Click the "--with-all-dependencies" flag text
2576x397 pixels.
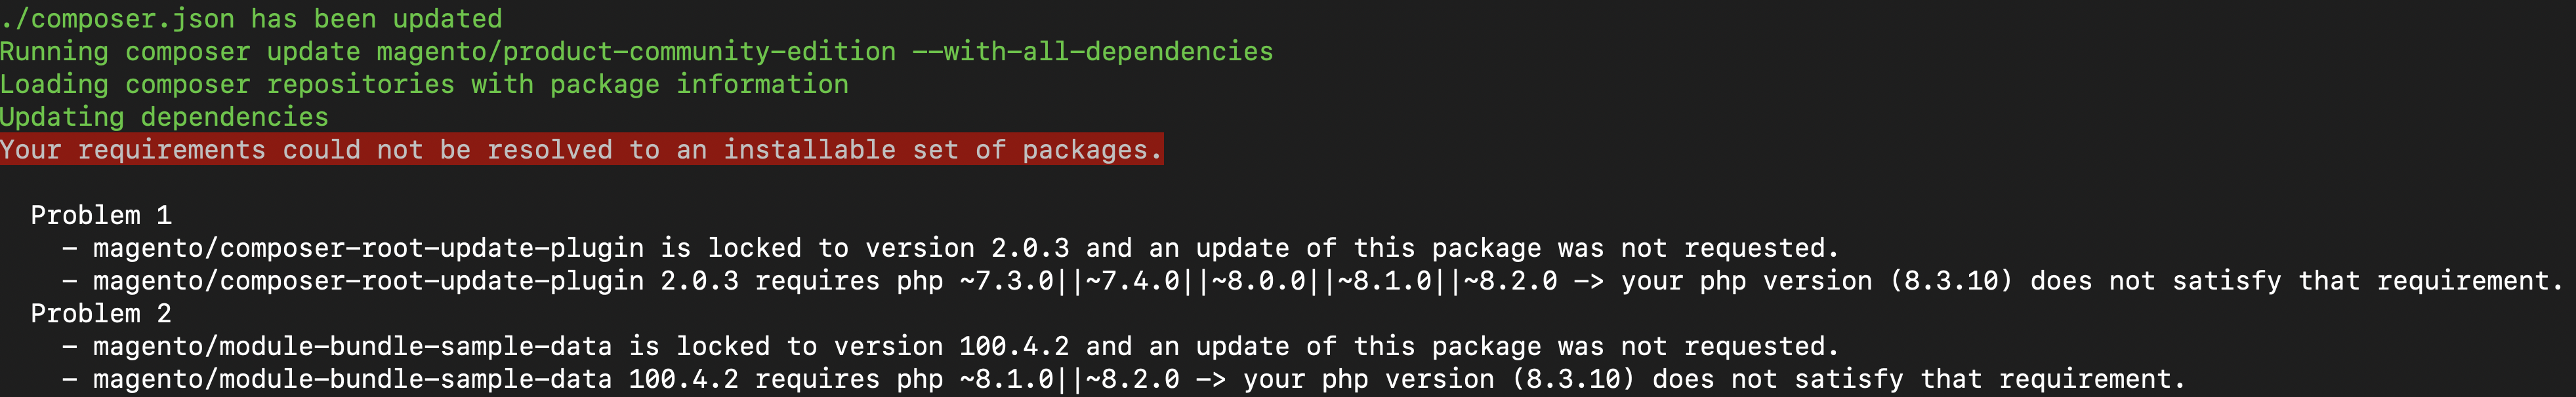coord(1092,52)
